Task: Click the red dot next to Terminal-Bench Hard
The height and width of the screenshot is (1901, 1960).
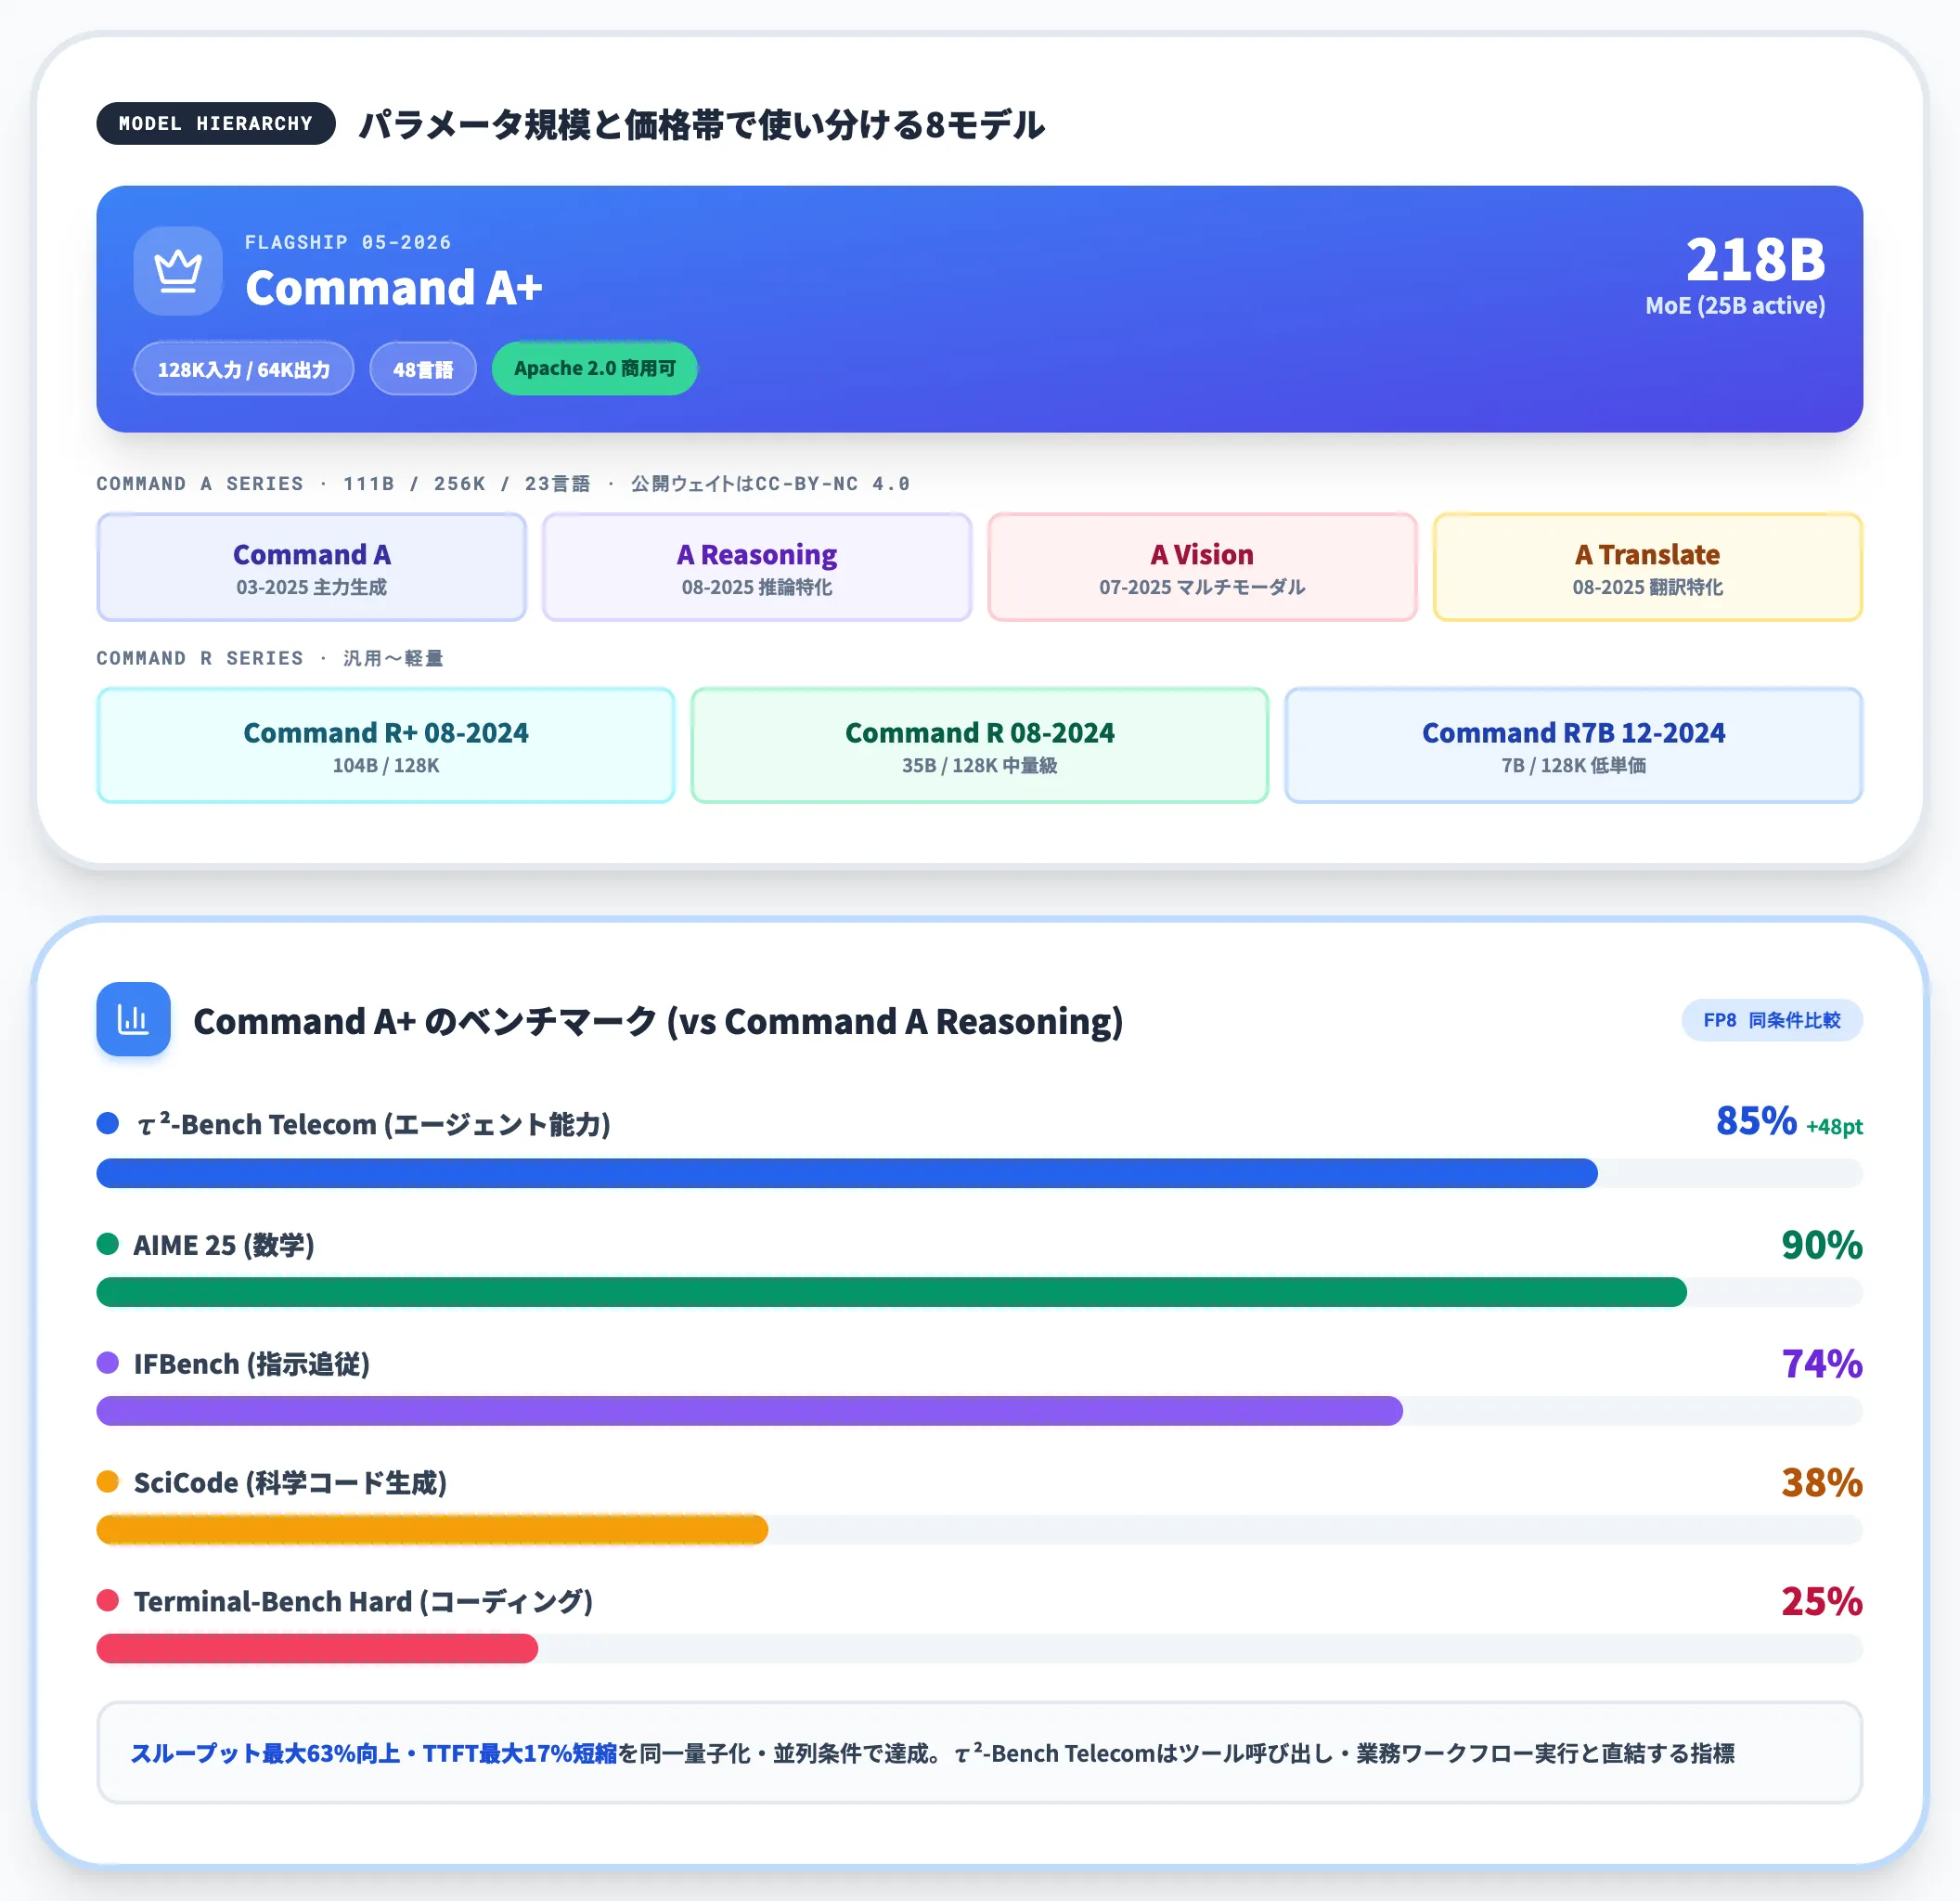Action: click(108, 1600)
